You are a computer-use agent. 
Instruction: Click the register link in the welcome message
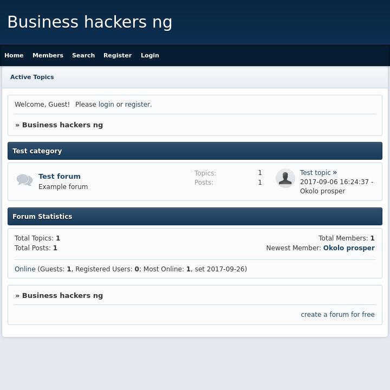click(138, 105)
